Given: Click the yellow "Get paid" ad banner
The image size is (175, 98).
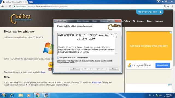Looking at the screenshot, I should [149, 46].
